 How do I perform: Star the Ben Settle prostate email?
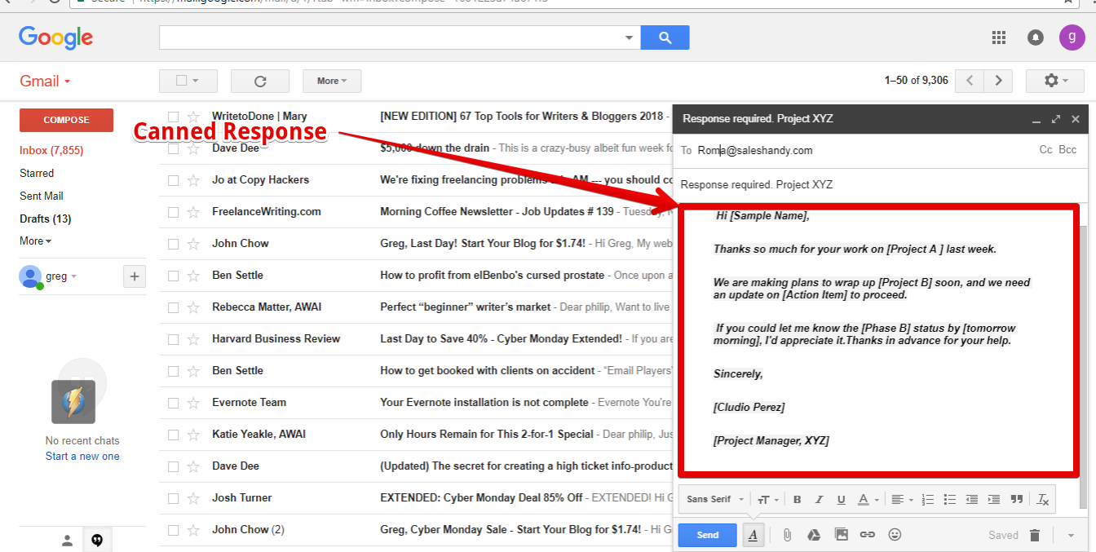click(193, 276)
